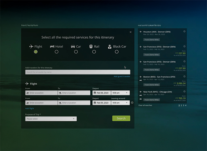The width and height of the screenshot is (207, 151).
Task: Choose the Car service icon
Action: tap(73, 46)
